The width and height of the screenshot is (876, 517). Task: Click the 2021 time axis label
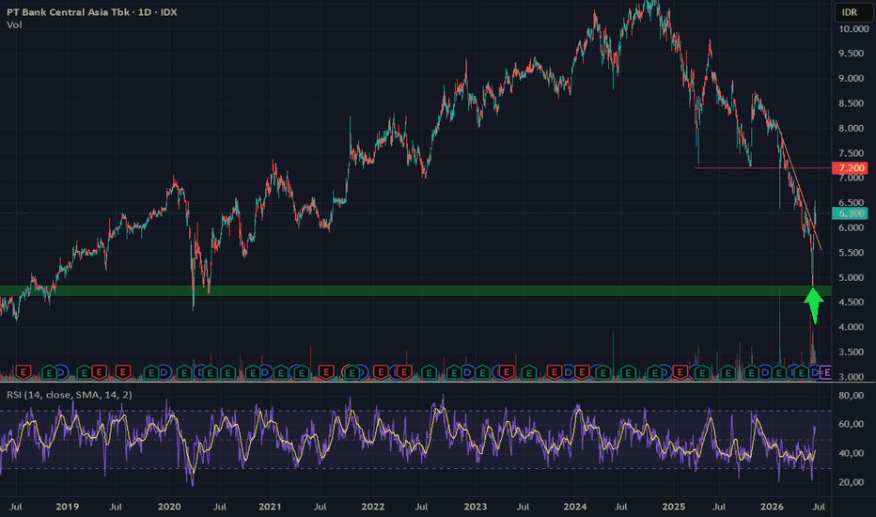[270, 507]
